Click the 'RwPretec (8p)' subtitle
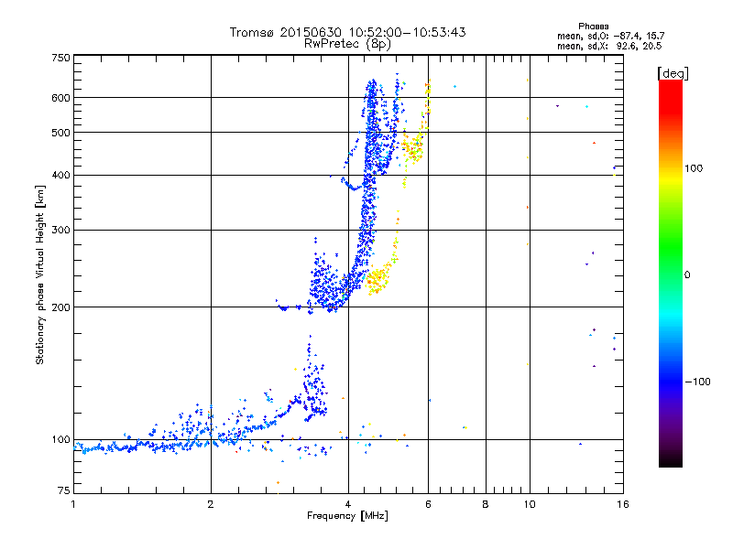733x549 pixels. click(347, 44)
